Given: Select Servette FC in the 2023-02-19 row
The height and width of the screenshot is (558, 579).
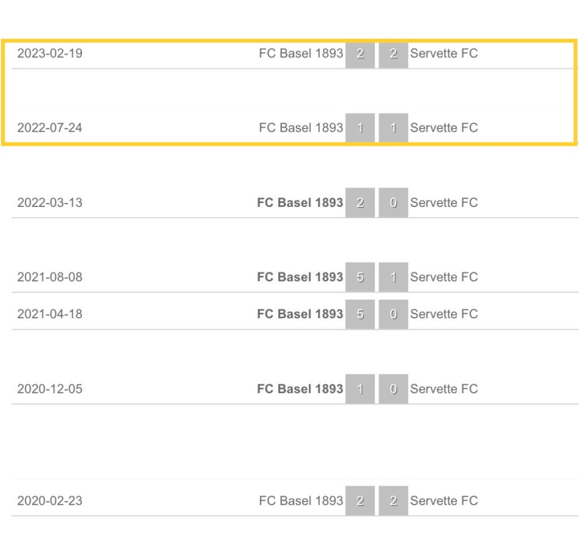Looking at the screenshot, I should coord(444,54).
